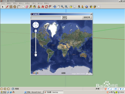125x94 pixels.
Task: Click the first round status bar icon
Action: pyautogui.click(x=1, y=89)
